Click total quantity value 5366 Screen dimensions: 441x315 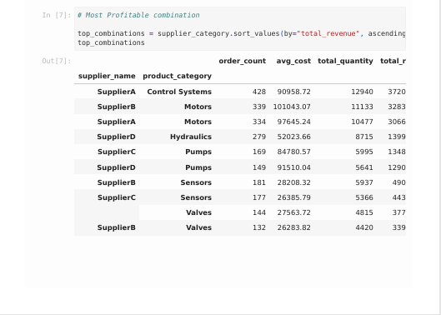[364, 197]
